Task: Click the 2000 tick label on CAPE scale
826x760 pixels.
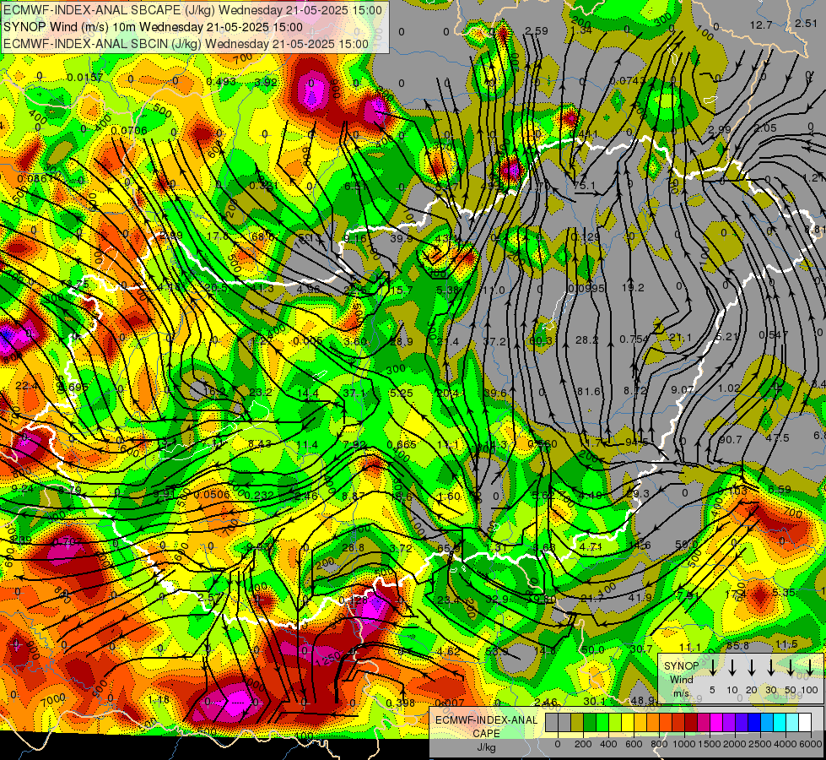Action: pyautogui.click(x=734, y=744)
